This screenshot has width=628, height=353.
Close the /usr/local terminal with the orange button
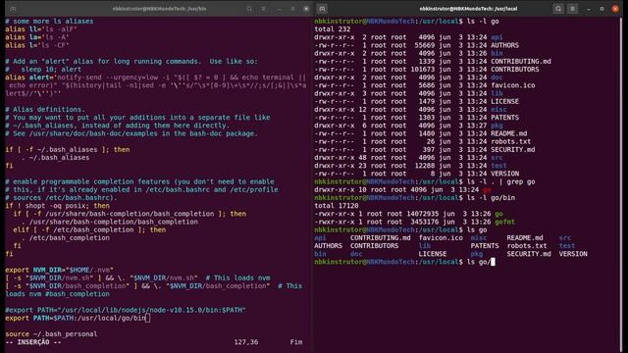(615, 9)
